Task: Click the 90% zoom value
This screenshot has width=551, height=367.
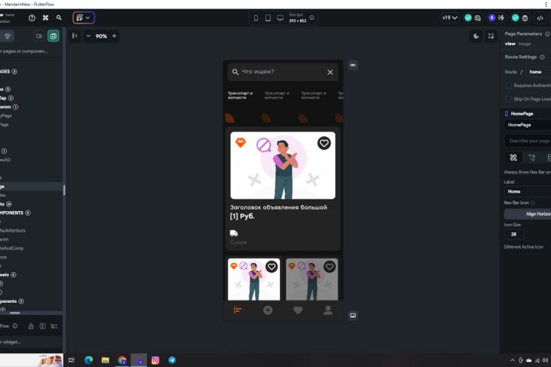Action: coord(101,36)
